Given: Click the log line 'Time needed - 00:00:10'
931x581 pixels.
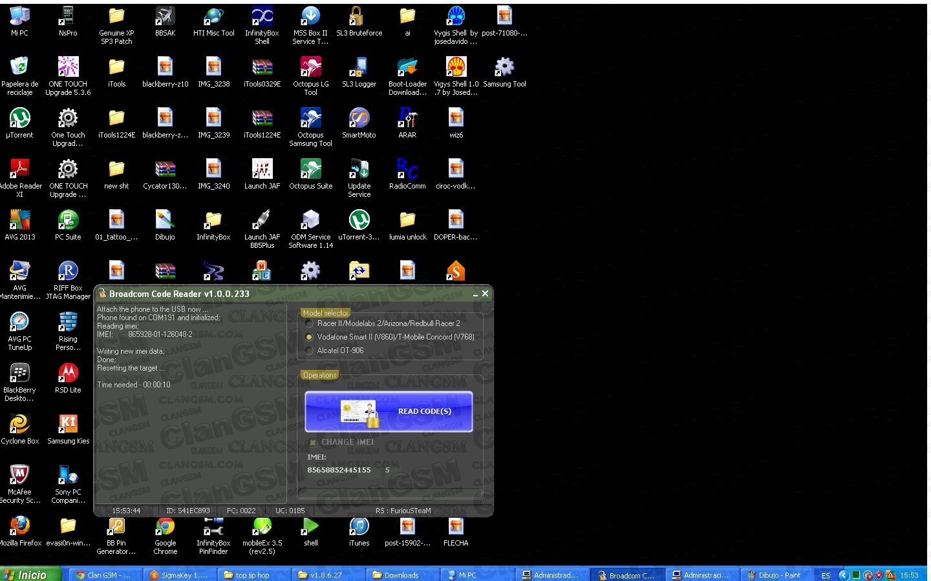Looking at the screenshot, I should pos(134,385).
